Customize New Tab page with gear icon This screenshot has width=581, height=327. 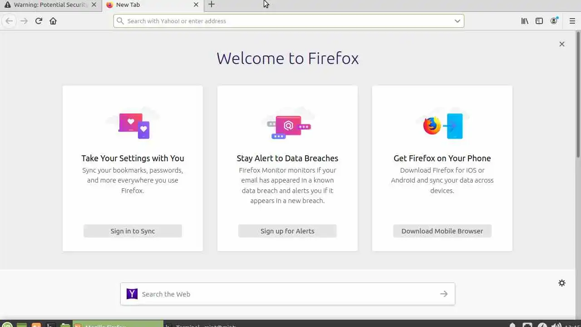(562, 283)
